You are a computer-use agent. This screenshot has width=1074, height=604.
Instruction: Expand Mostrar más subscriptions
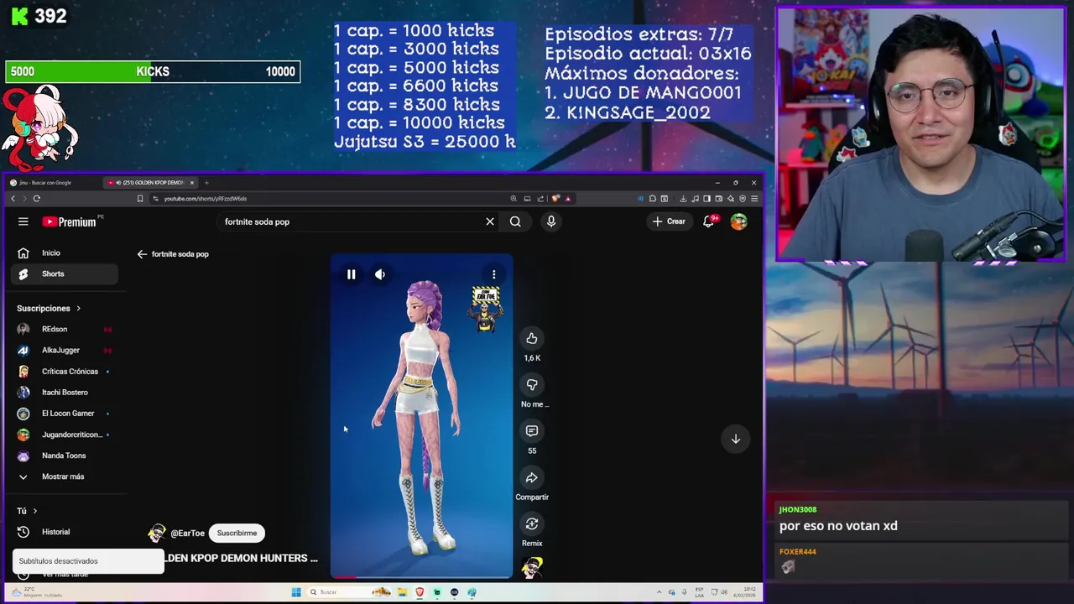click(x=65, y=476)
